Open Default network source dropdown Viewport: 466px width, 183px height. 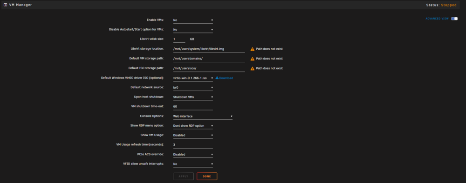point(193,88)
